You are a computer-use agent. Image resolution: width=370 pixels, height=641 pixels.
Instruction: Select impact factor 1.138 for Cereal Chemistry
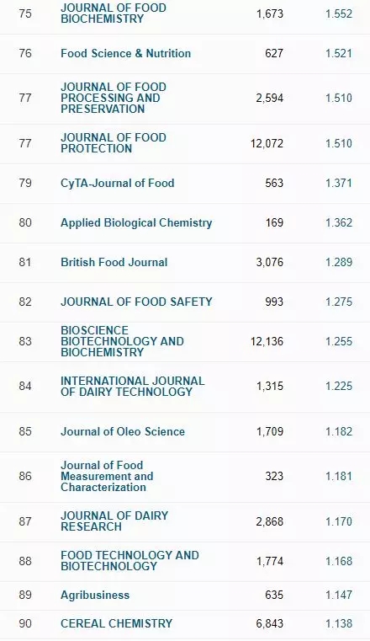[x=339, y=623]
